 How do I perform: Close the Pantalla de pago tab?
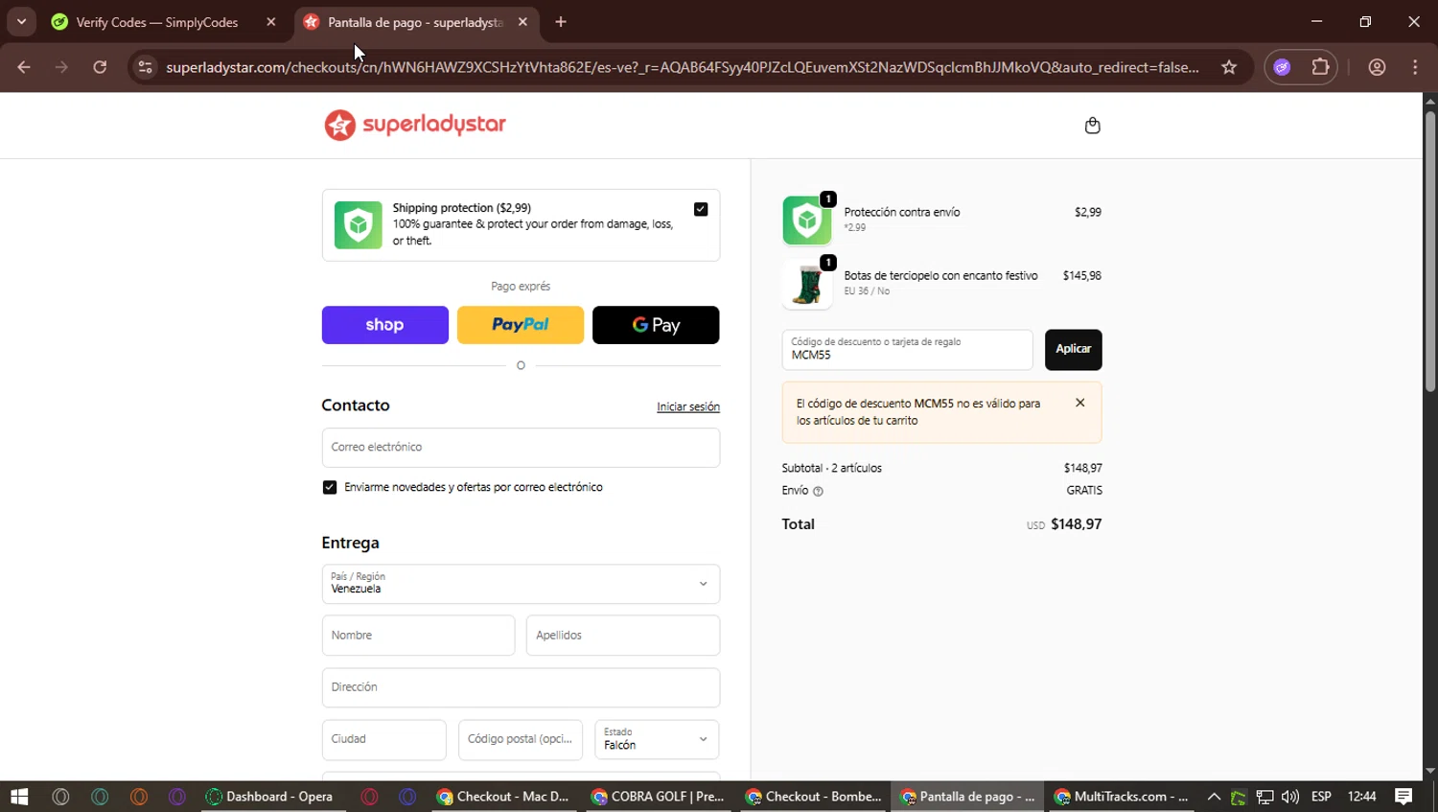click(522, 22)
